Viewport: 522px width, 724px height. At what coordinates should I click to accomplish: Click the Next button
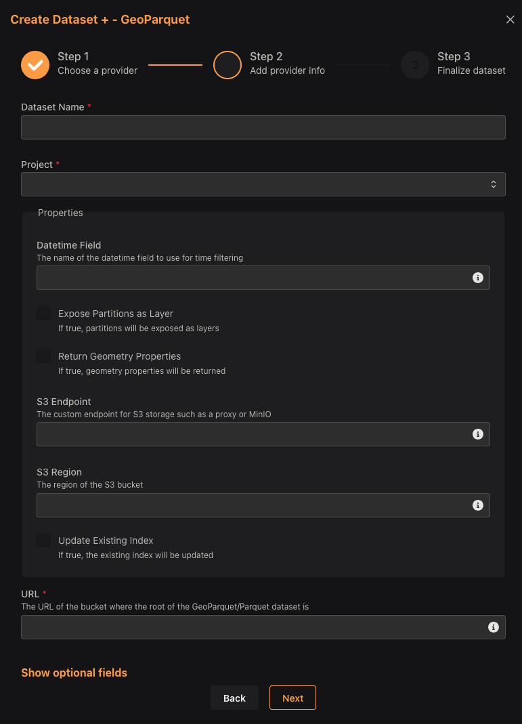[292, 698]
